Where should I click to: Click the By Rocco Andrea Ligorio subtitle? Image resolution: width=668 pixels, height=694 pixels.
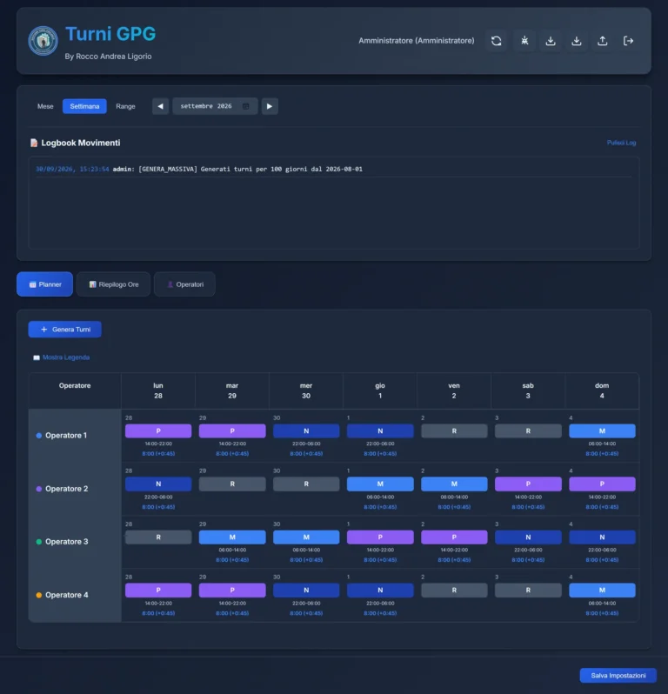click(108, 57)
